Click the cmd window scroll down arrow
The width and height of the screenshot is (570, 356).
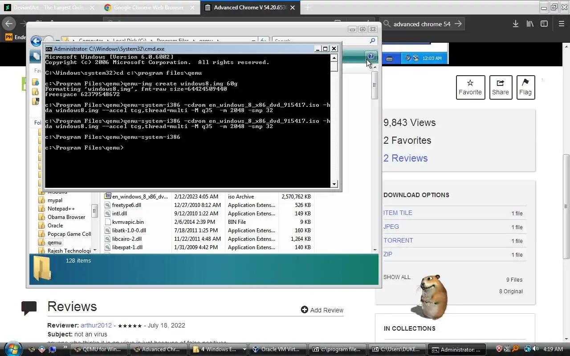(x=334, y=184)
